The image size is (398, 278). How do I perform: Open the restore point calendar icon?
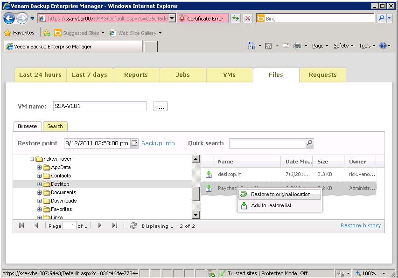coord(134,143)
